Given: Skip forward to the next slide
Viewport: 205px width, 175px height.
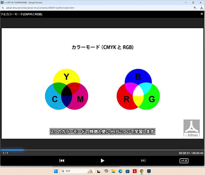Looking at the screenshot, I should click(143, 161).
